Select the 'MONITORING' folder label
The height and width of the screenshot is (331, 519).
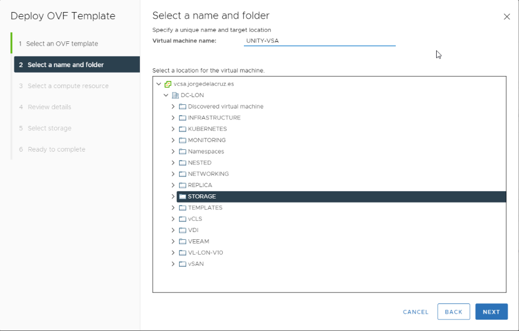pos(207,140)
